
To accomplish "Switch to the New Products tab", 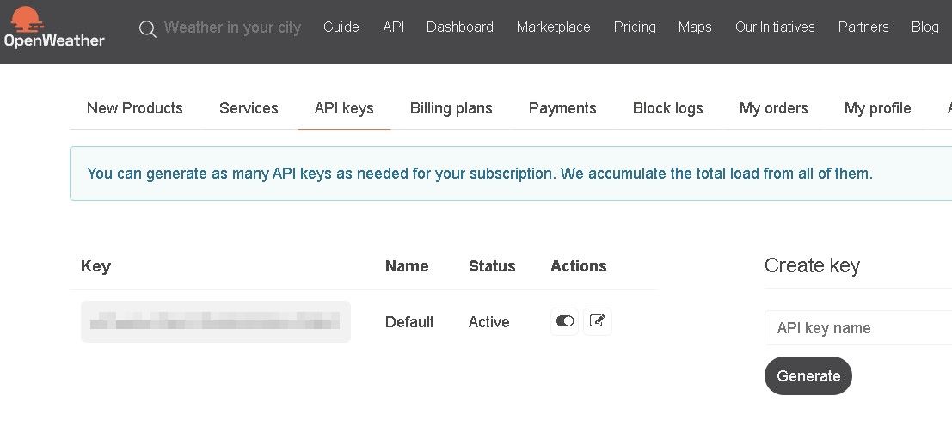I will click(x=135, y=108).
